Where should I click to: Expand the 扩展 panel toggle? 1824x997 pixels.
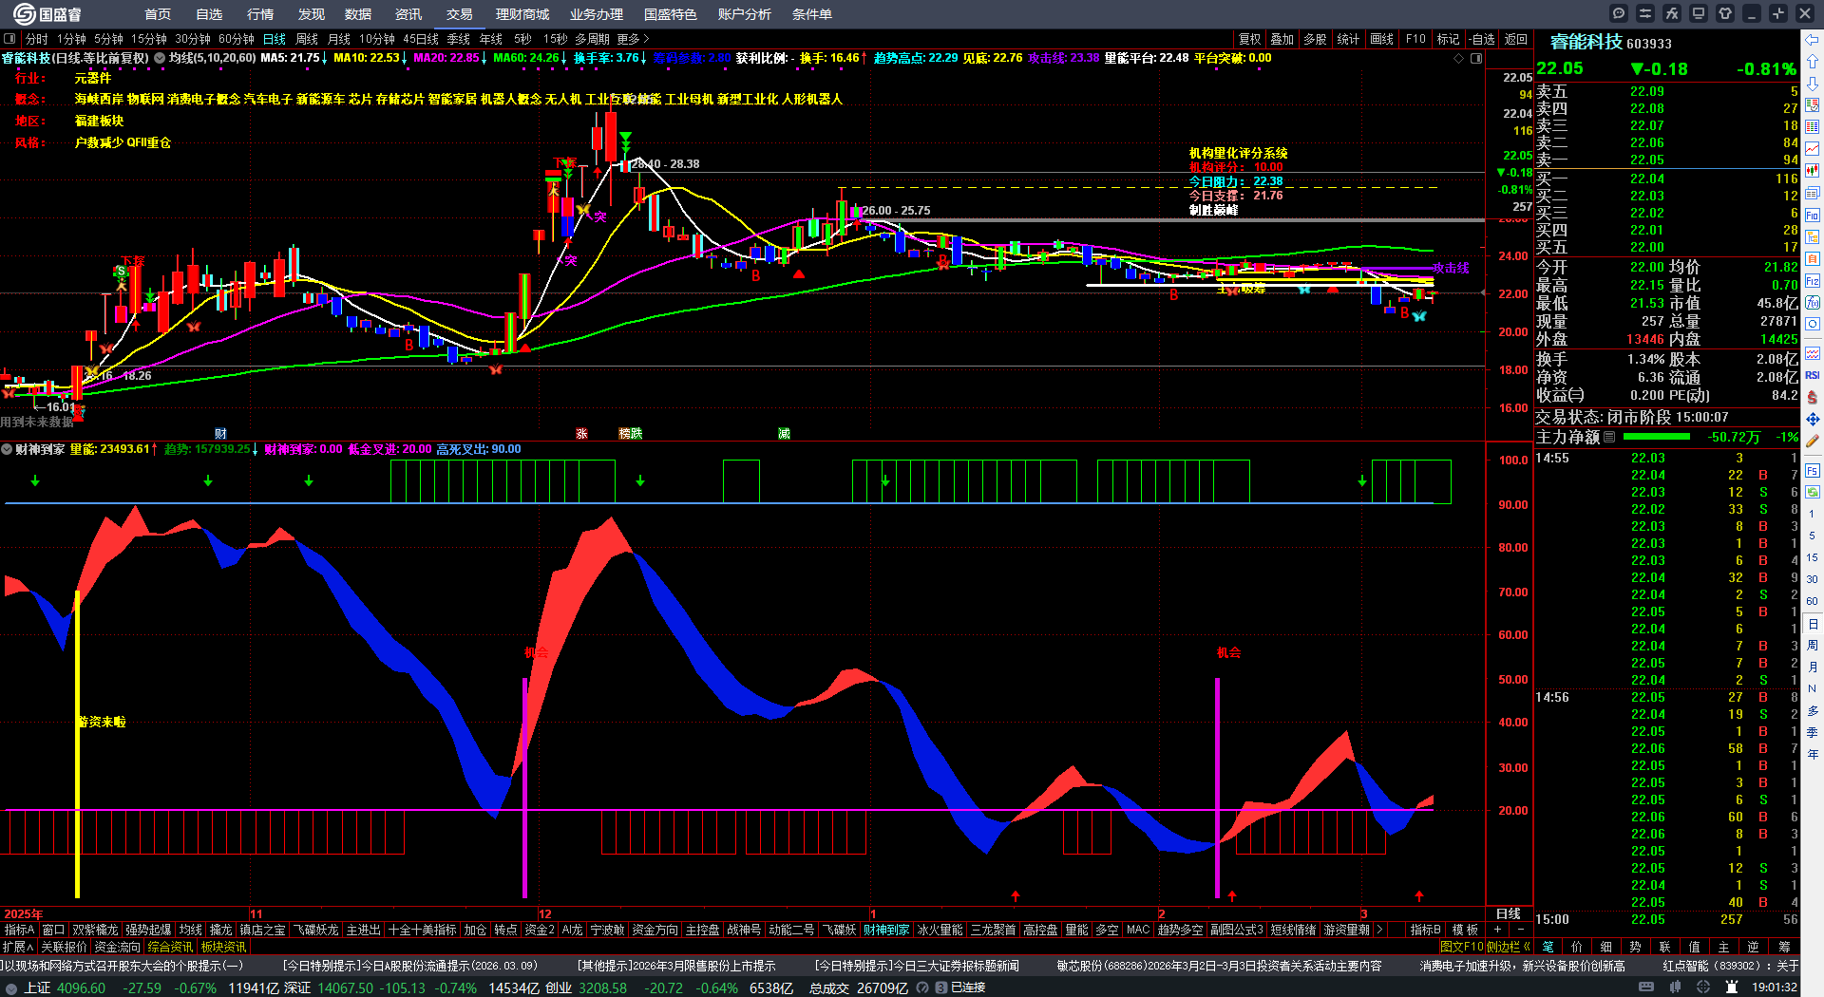pos(18,947)
